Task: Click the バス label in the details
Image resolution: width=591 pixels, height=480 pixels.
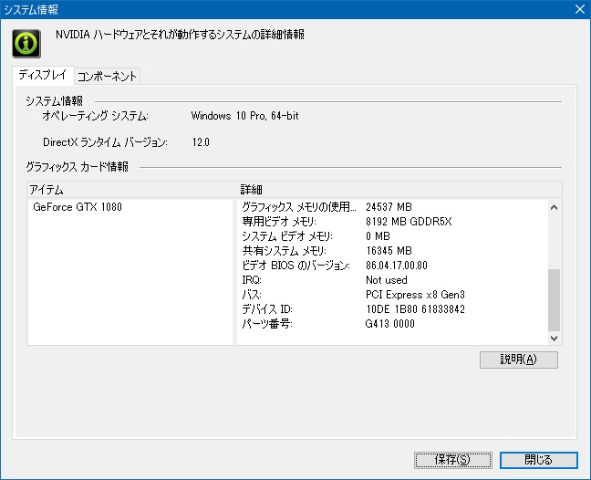Action: [252, 295]
